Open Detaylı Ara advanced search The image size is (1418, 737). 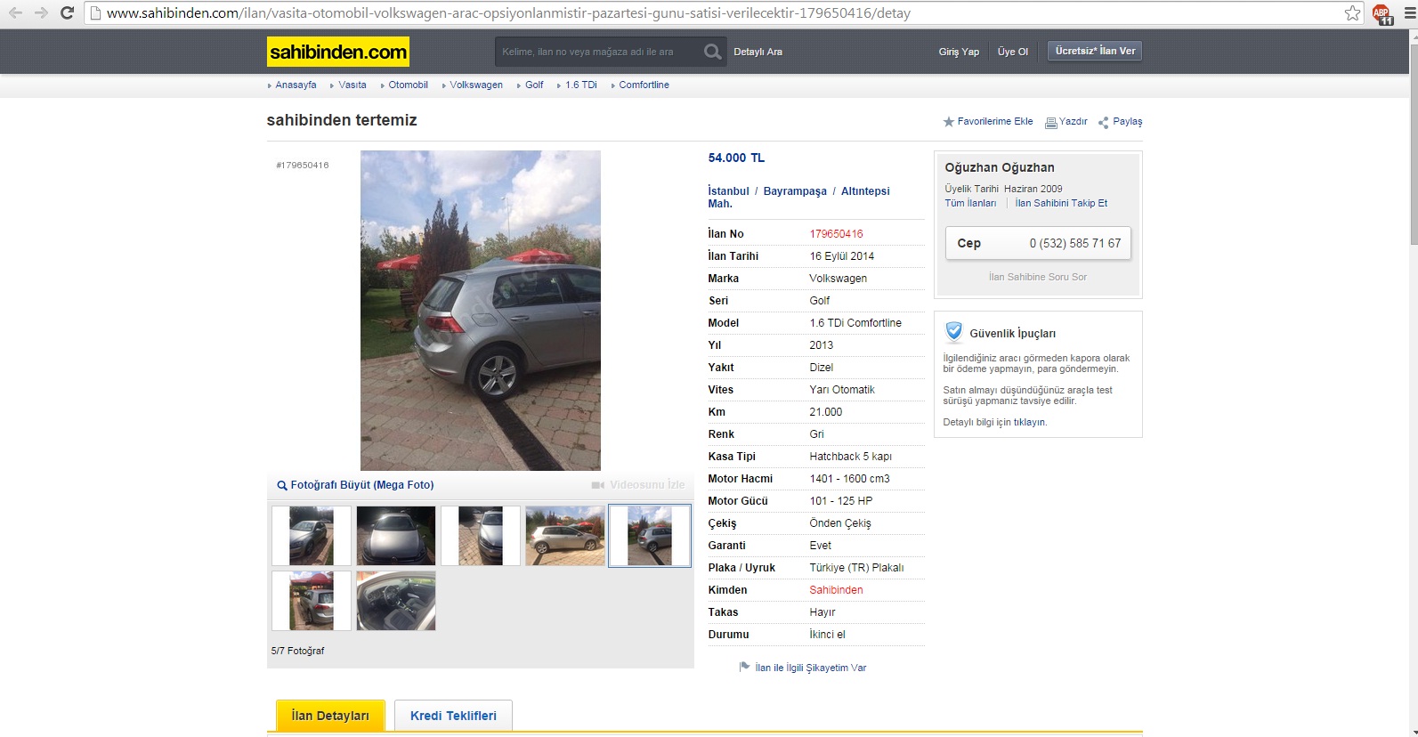point(758,52)
